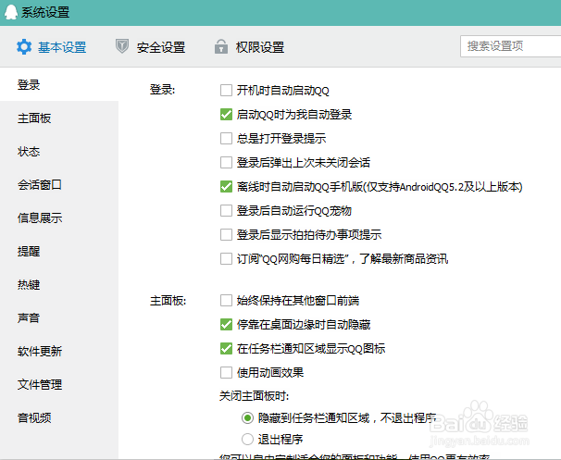Open 文件管理 settings in sidebar
This screenshot has height=460, width=561.
59,384
